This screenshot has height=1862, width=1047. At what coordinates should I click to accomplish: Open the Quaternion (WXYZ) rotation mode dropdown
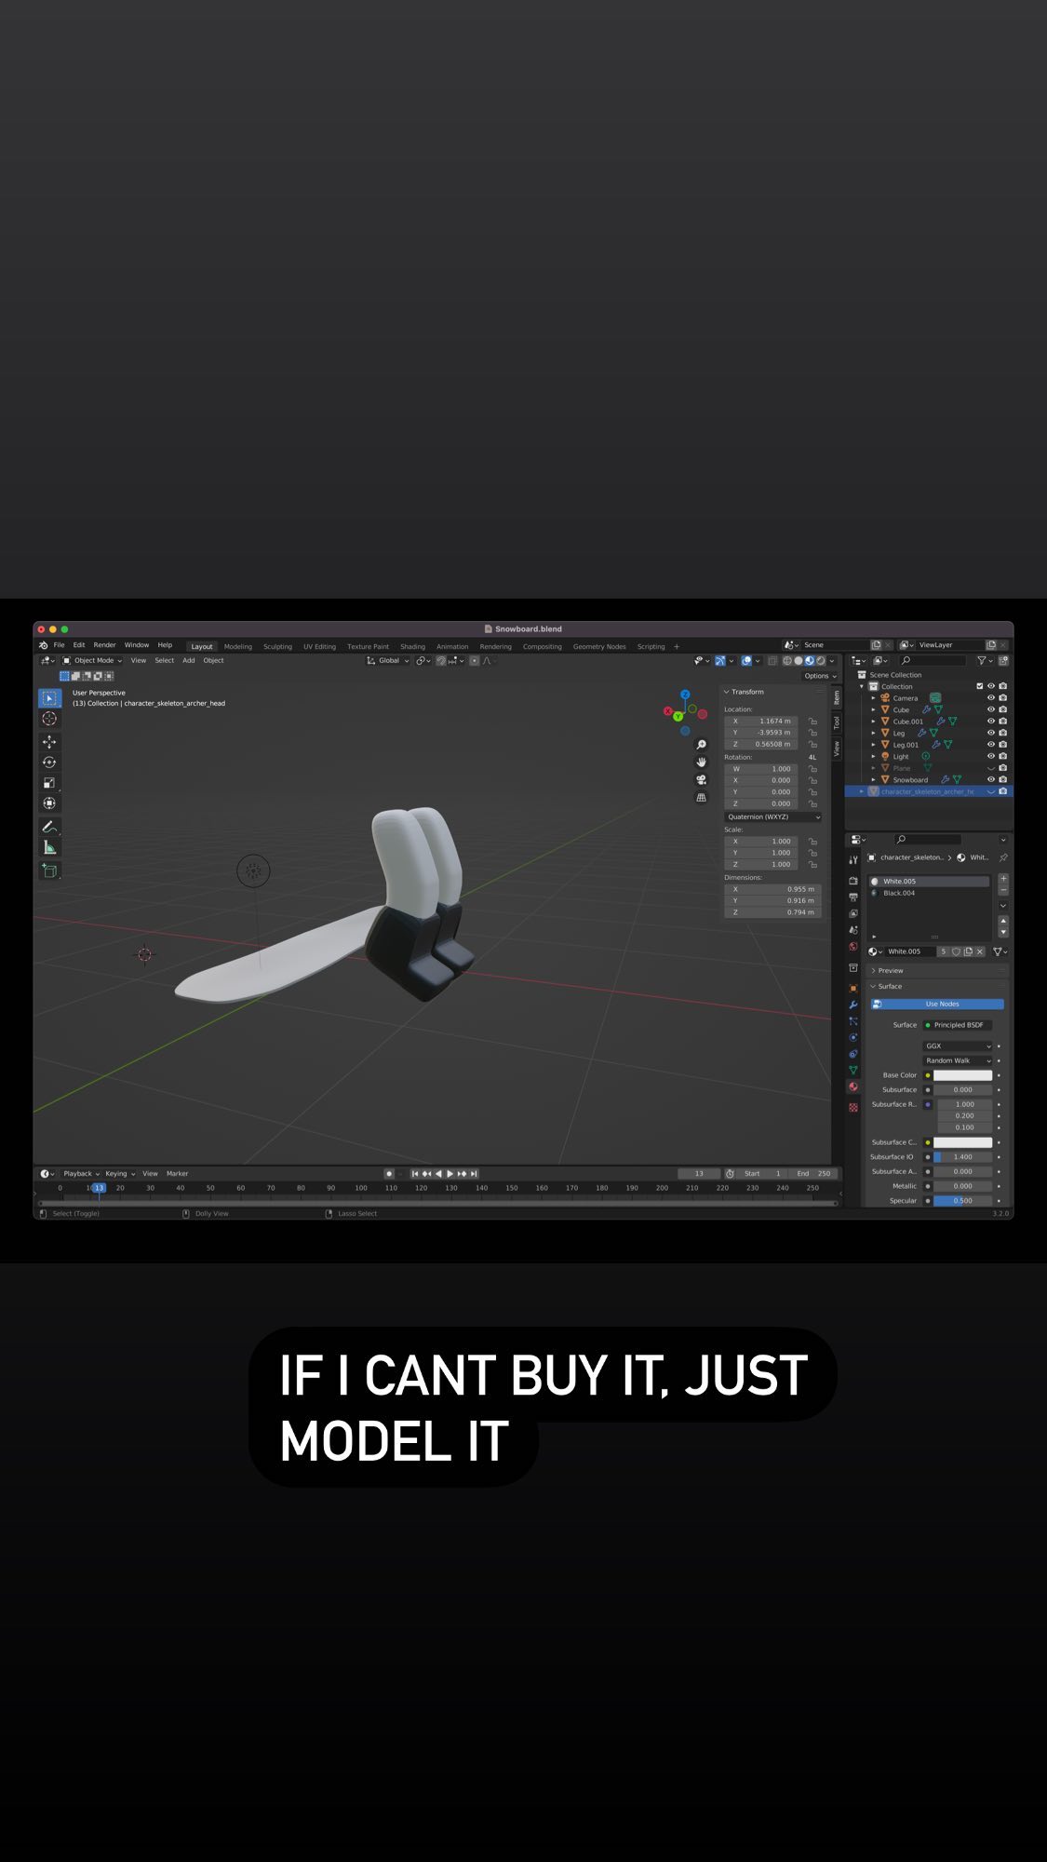click(x=773, y=817)
